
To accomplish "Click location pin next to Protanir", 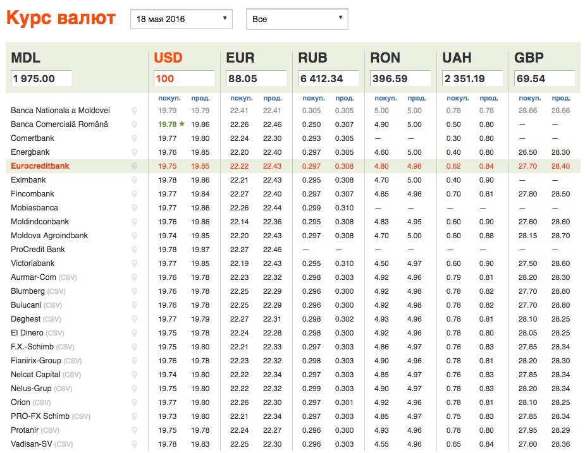I will pyautogui.click(x=134, y=430).
